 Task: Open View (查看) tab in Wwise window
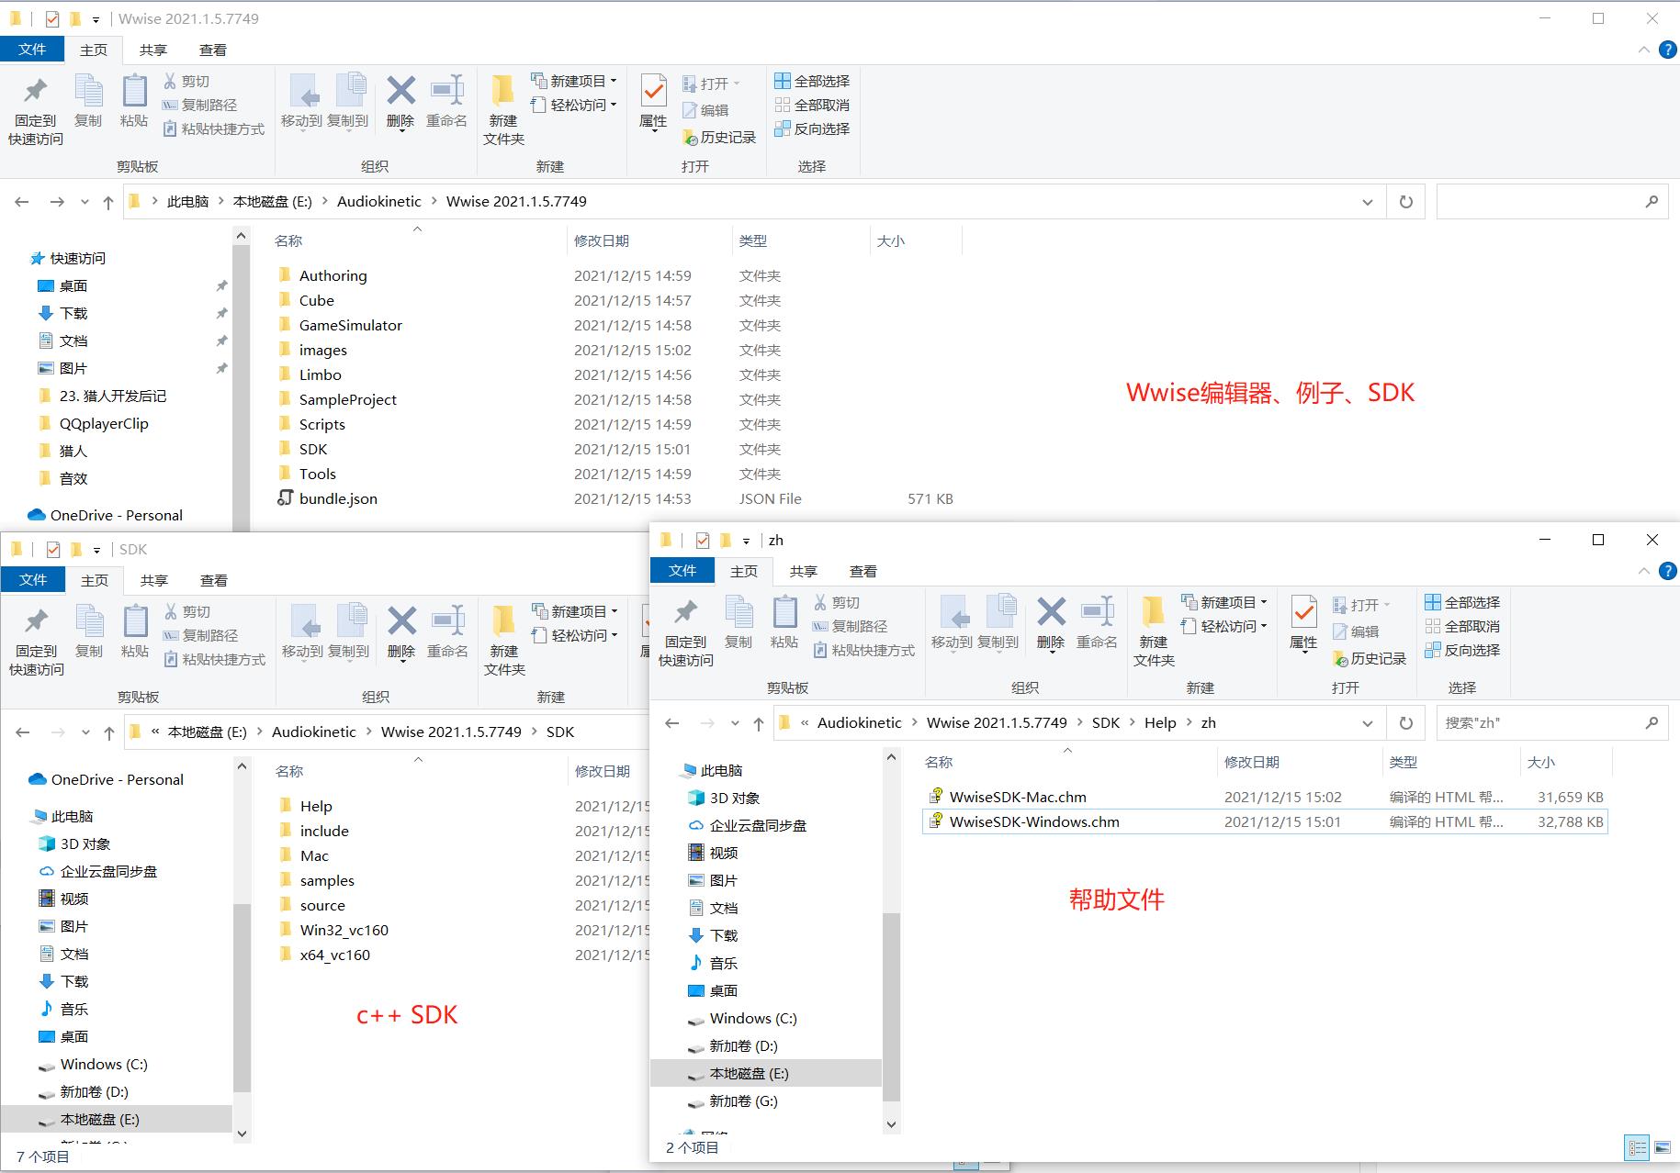coord(213,50)
